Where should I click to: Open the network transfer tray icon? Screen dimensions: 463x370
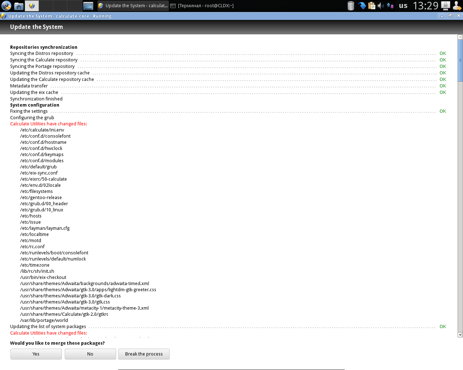pos(390,6)
